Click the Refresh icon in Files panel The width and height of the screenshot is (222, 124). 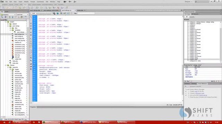click(6, 17)
